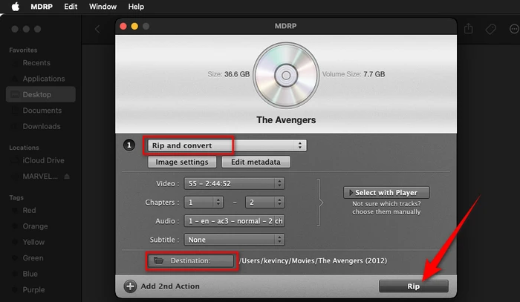Screen dimensions: 520x302
Task: Click the Tag icon in the Finder toolbar
Action: pyautogui.click(x=490, y=29)
